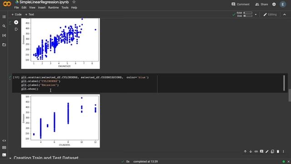291x164 pixels.
Task: Open the Files folder icon in sidebar
Action: click(x=4, y=45)
